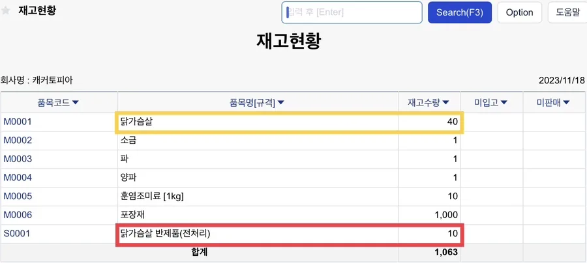Viewport: 587px width, 263px height.
Task: Open item code S0001 link
Action: click(16, 234)
